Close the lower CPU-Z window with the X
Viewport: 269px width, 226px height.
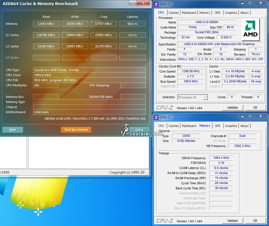(x=260, y=116)
